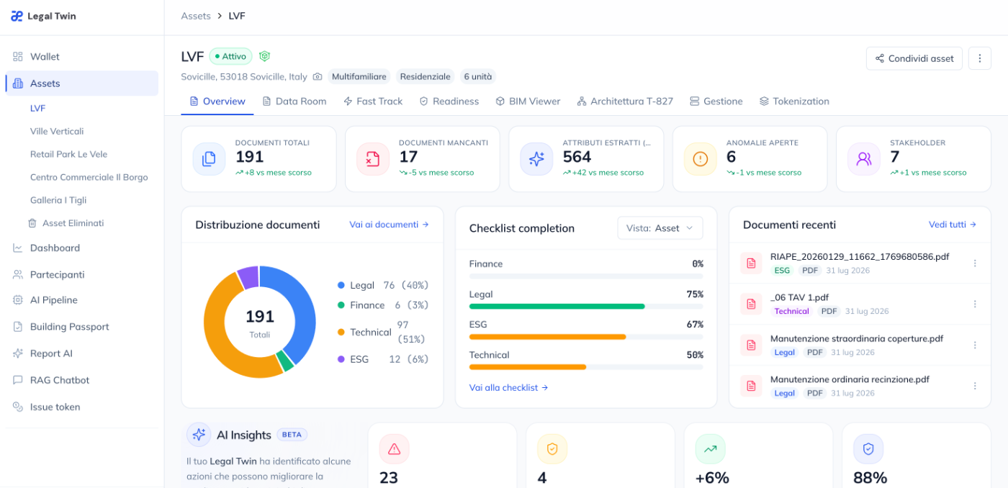Follow the Vai alla checklist link
Image resolution: width=1008 pixels, height=488 pixels.
509,387
